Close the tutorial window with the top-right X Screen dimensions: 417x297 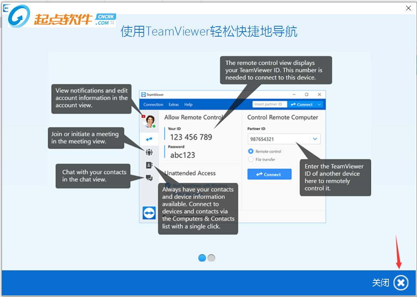click(409, 8)
